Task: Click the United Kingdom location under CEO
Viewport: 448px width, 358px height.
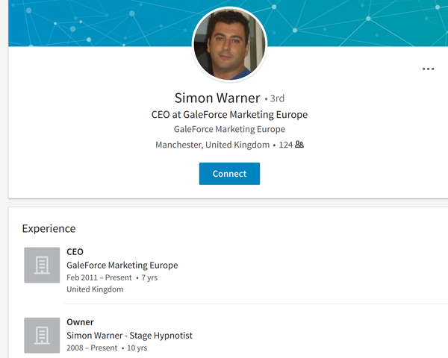Action: point(95,289)
